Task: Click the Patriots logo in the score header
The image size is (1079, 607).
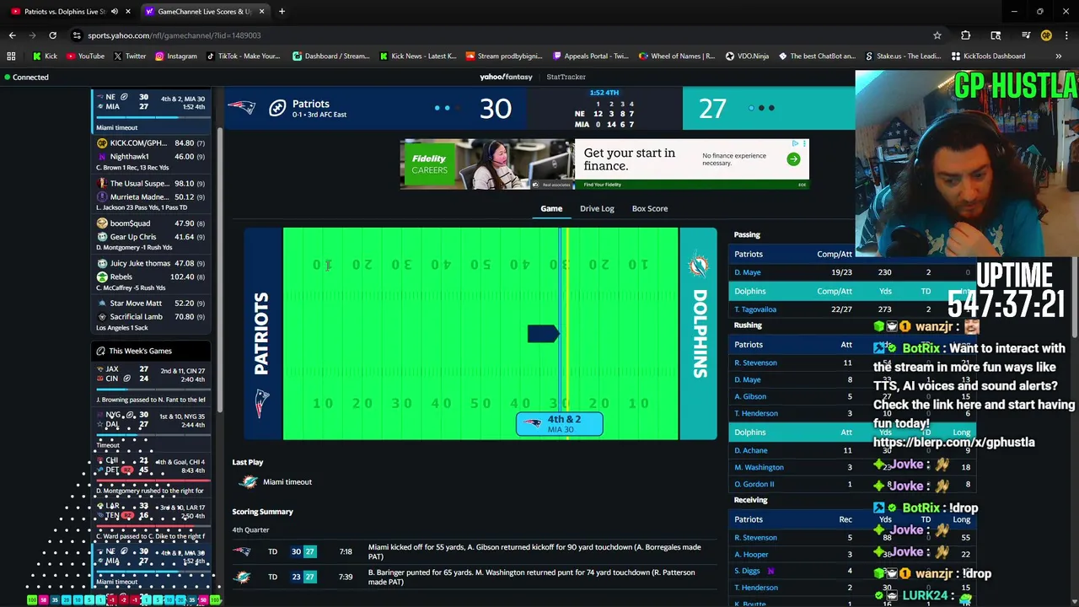Action: pyautogui.click(x=242, y=108)
